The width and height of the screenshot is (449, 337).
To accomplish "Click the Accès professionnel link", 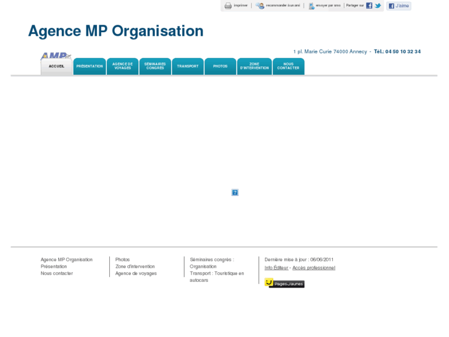I will click(314, 268).
